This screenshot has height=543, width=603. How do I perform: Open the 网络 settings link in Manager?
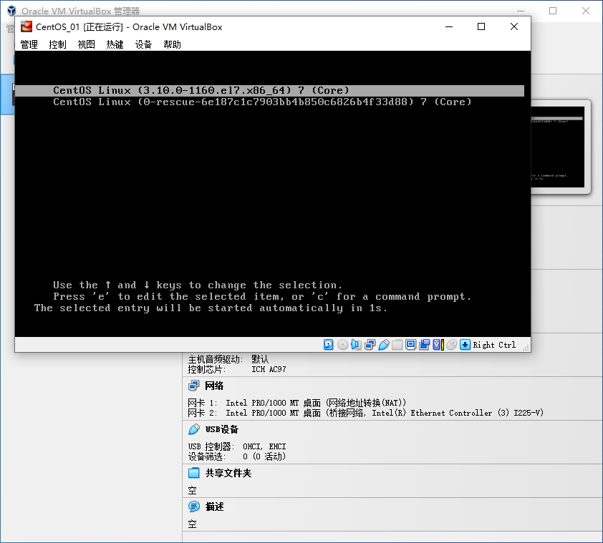(x=214, y=386)
